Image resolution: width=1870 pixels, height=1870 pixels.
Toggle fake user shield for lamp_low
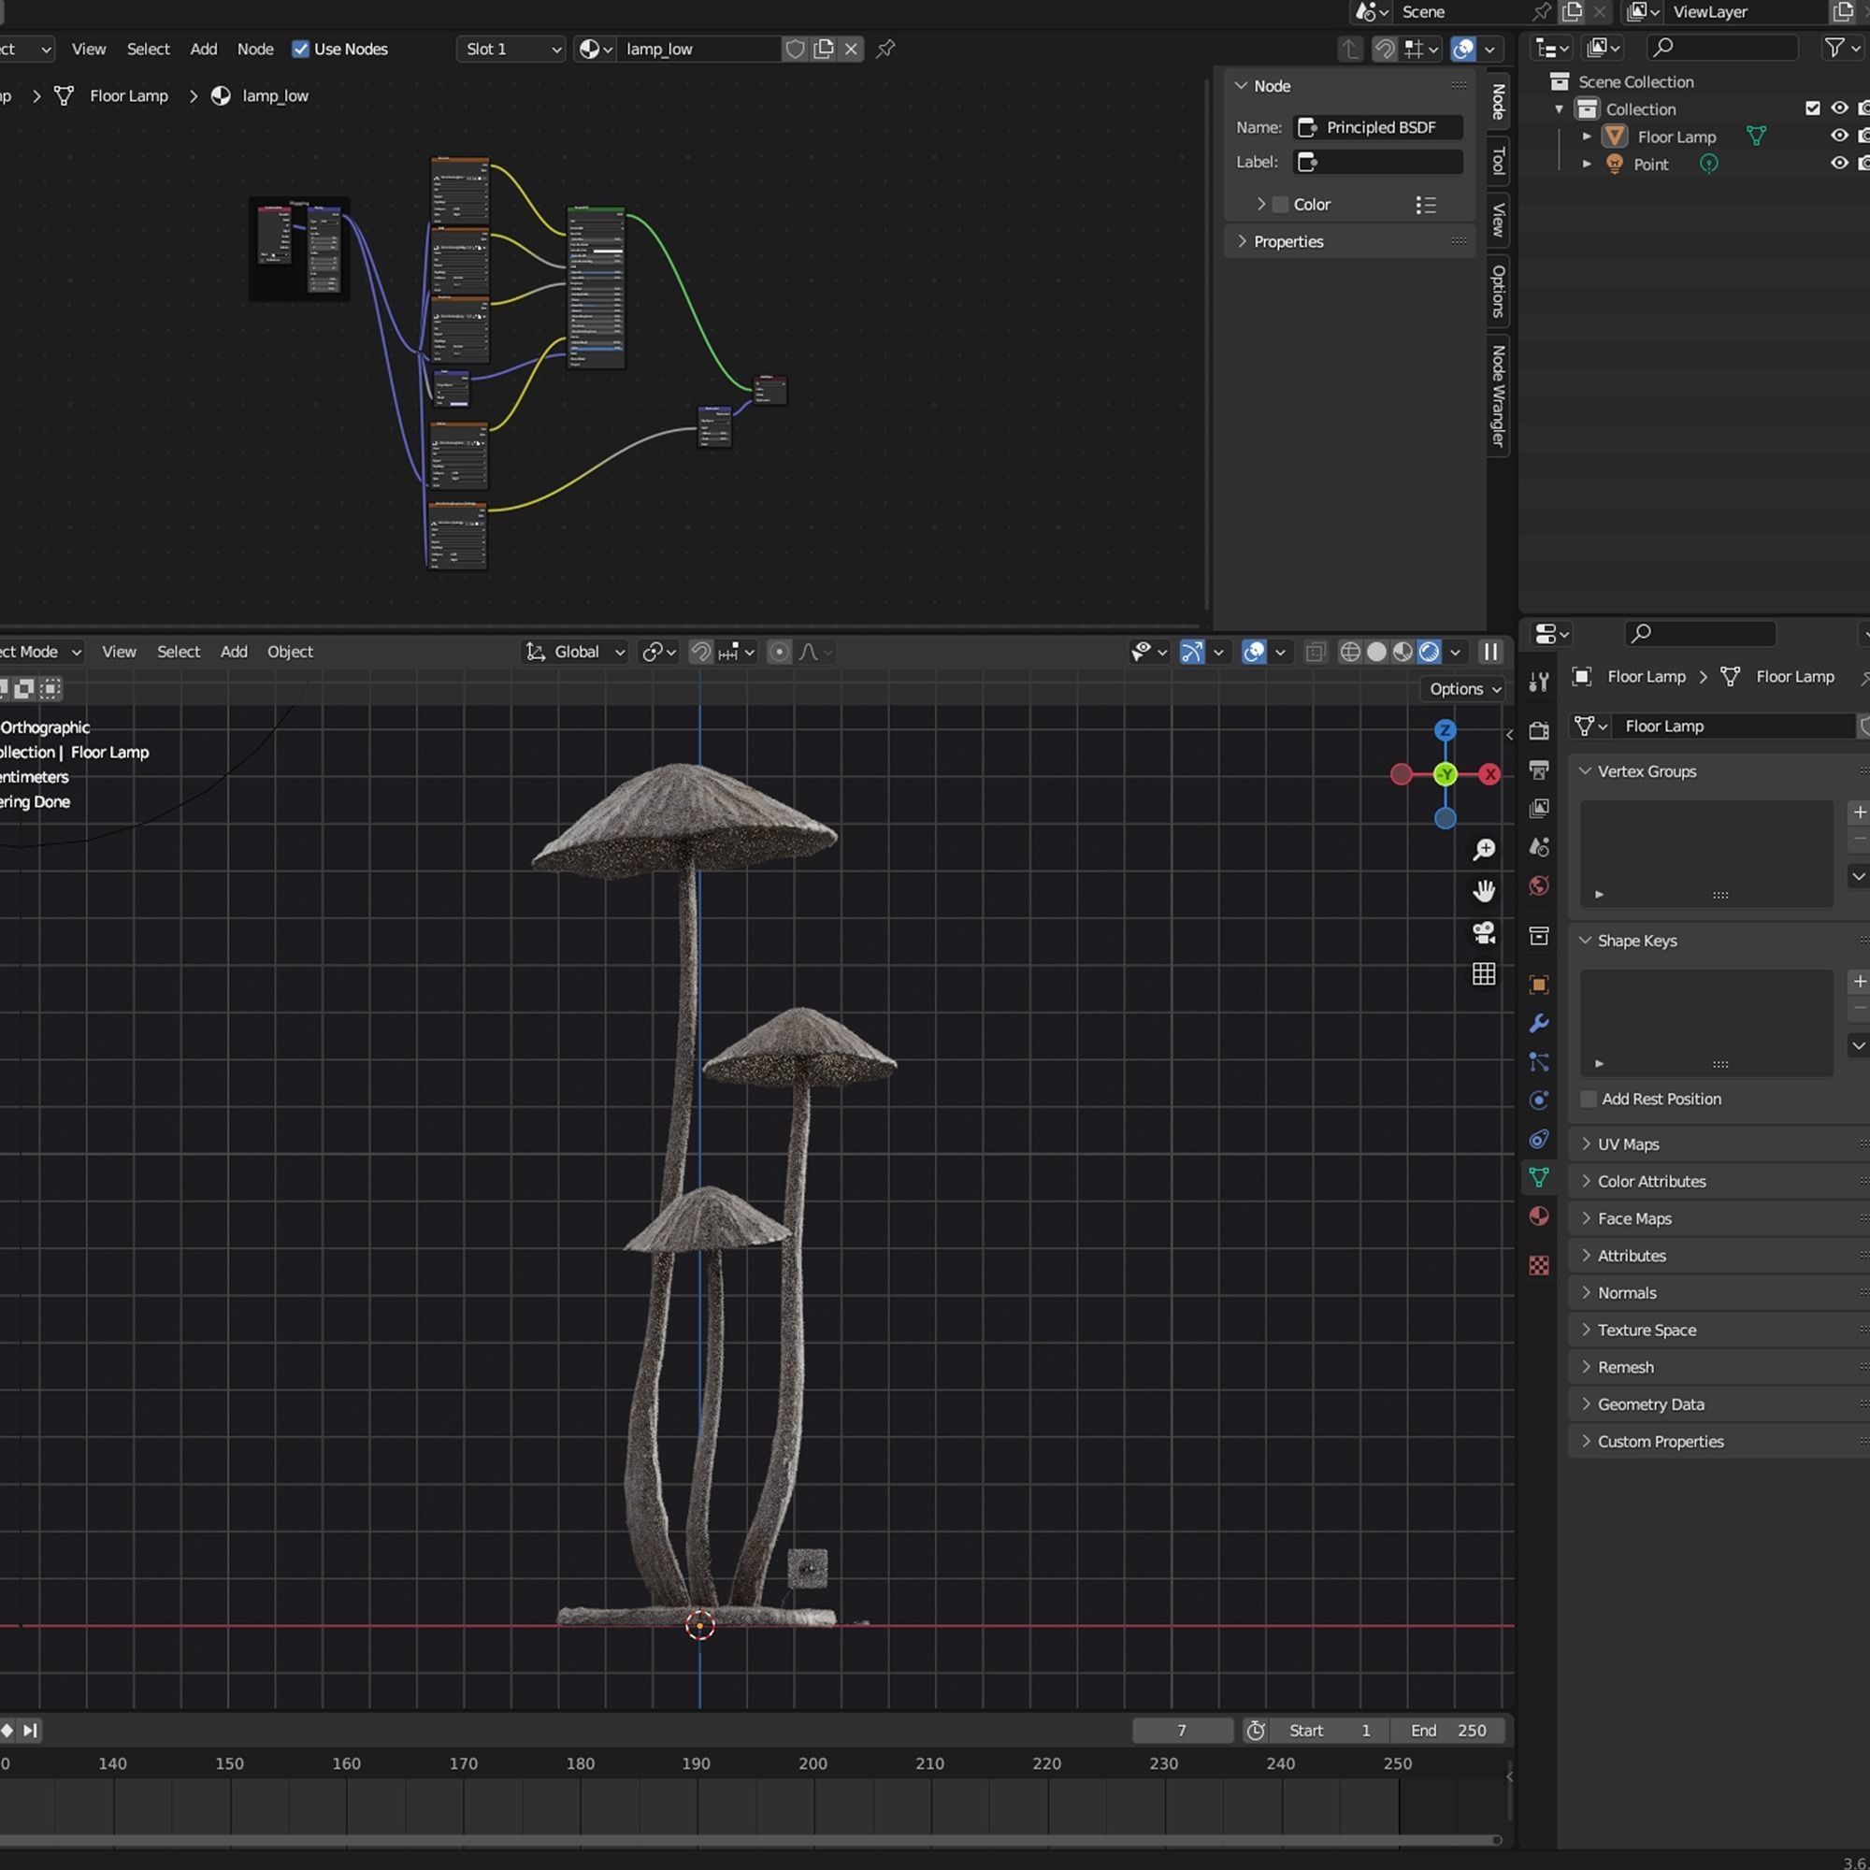pos(795,49)
